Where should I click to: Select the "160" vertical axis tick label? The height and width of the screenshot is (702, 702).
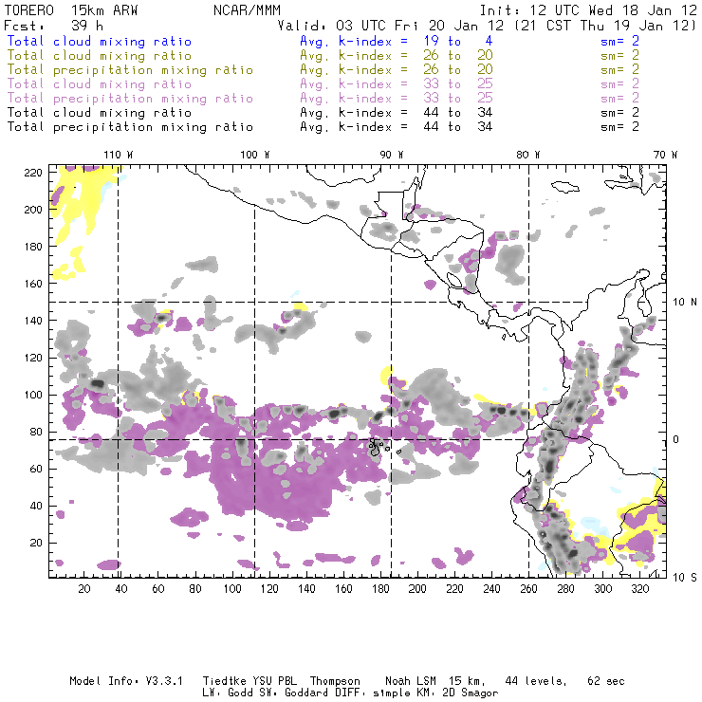tap(33, 284)
